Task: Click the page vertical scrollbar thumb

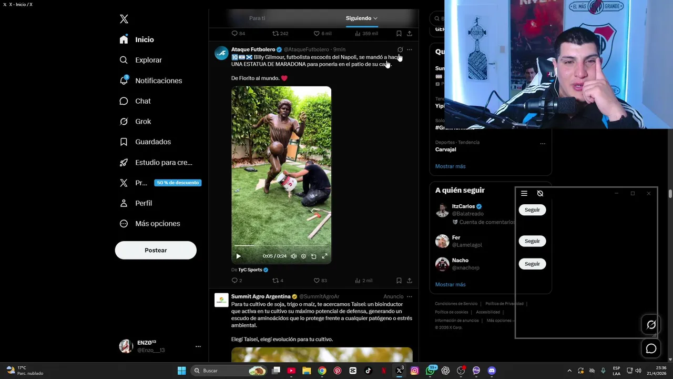Action: pyautogui.click(x=670, y=194)
